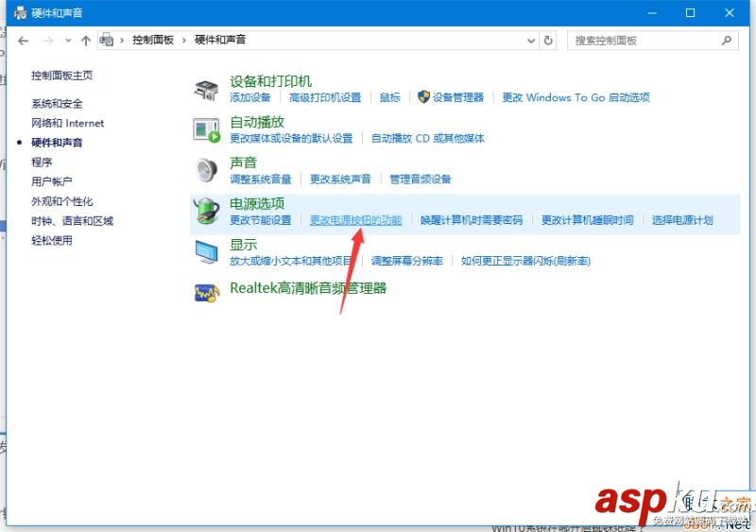Open 电源选项 heading
This screenshot has height=532, width=756.
257,204
